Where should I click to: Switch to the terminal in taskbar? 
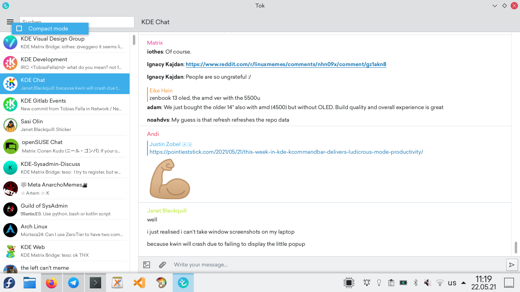[95, 283]
